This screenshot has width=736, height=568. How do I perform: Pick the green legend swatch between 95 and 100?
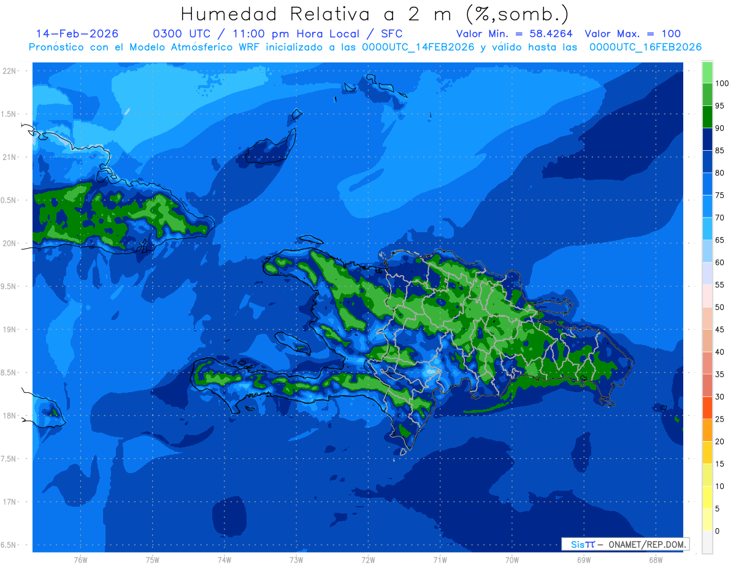click(x=707, y=94)
